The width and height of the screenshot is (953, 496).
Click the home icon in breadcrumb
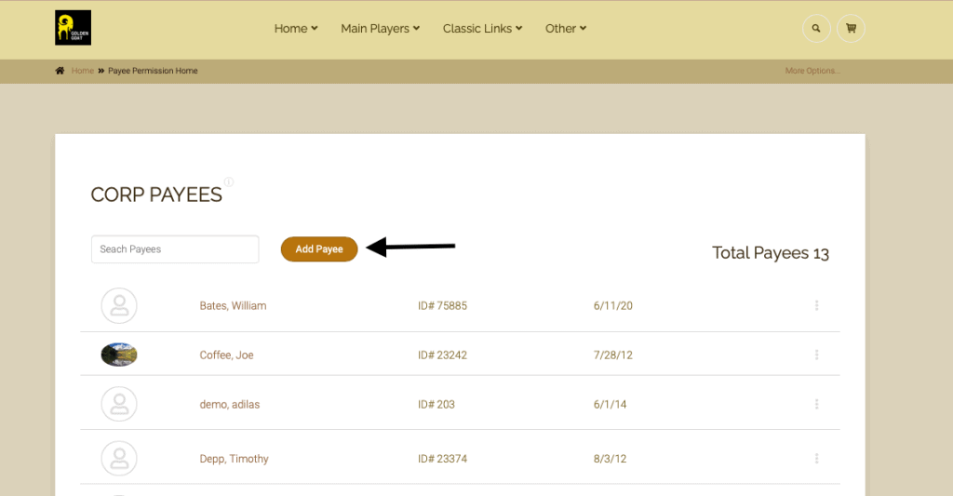[x=60, y=71]
